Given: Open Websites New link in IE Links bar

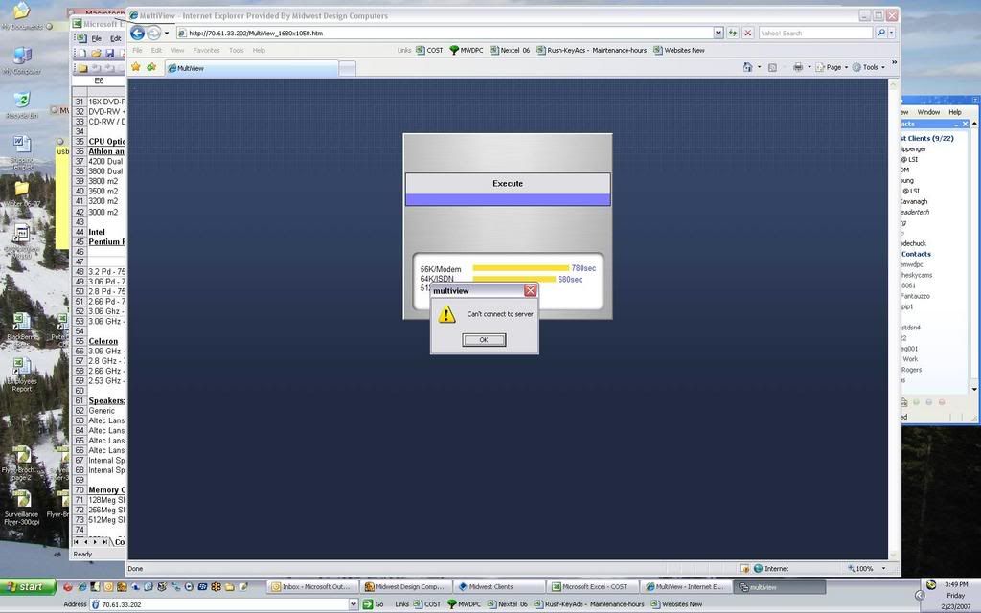Looking at the screenshot, I should [x=679, y=50].
